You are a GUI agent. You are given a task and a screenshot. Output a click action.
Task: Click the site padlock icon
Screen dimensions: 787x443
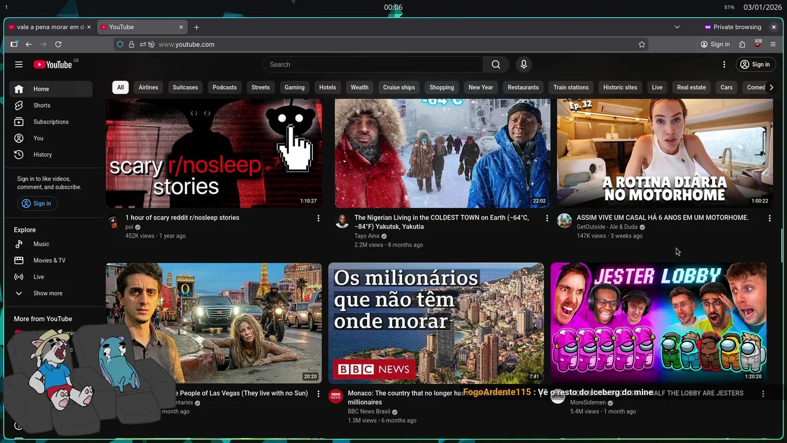(x=131, y=44)
